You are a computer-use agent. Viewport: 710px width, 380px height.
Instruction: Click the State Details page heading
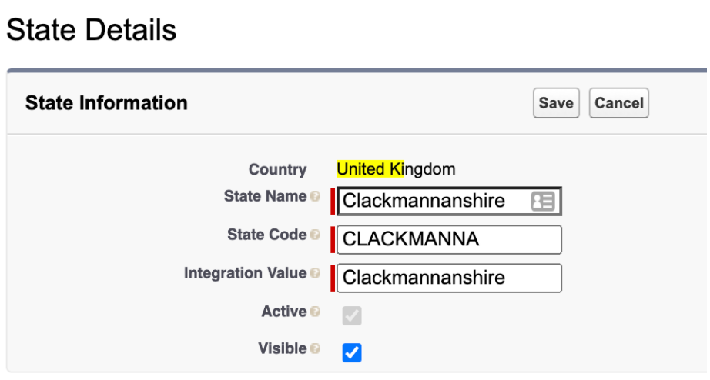tap(92, 30)
